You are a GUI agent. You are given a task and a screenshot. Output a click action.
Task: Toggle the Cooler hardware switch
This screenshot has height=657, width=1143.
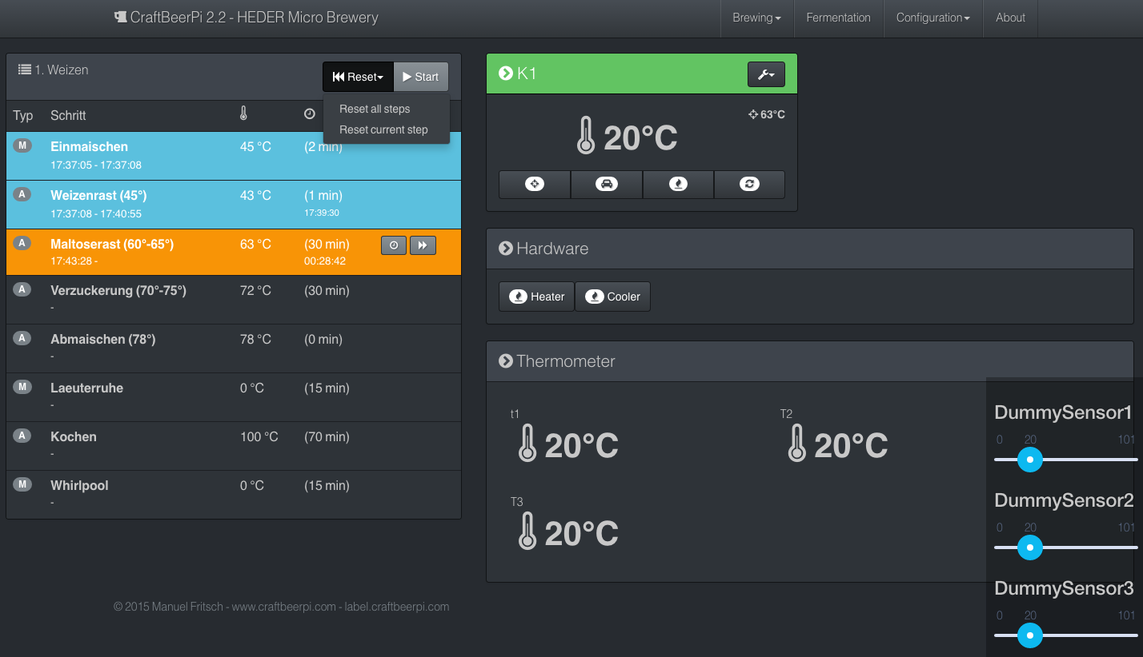[x=612, y=297]
